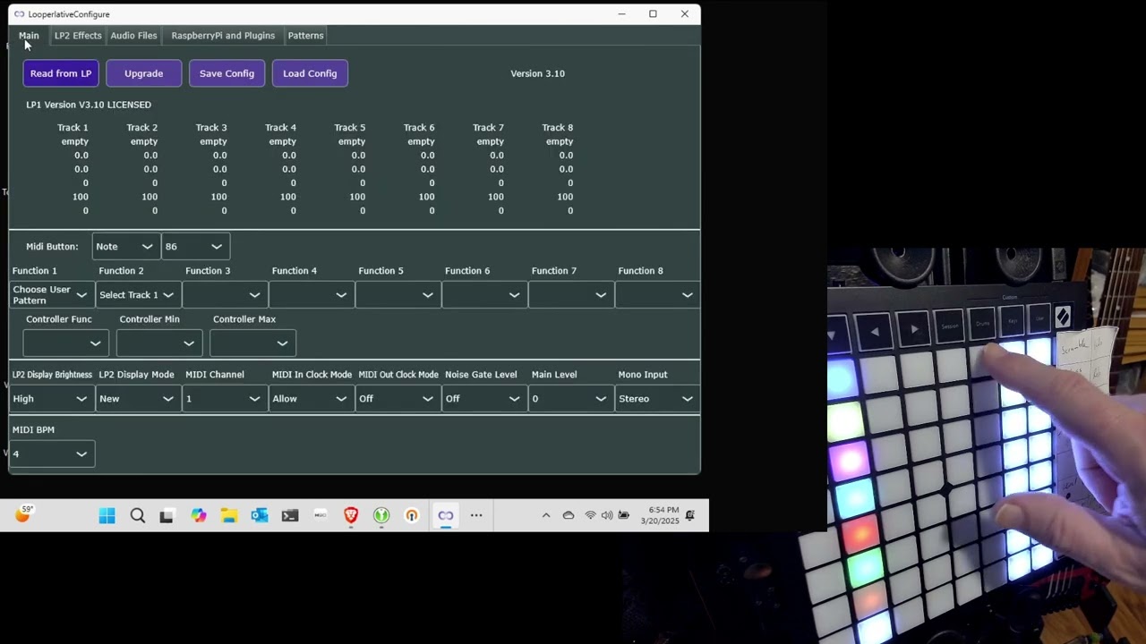Expand the Function 6 dropdown

[483, 295]
